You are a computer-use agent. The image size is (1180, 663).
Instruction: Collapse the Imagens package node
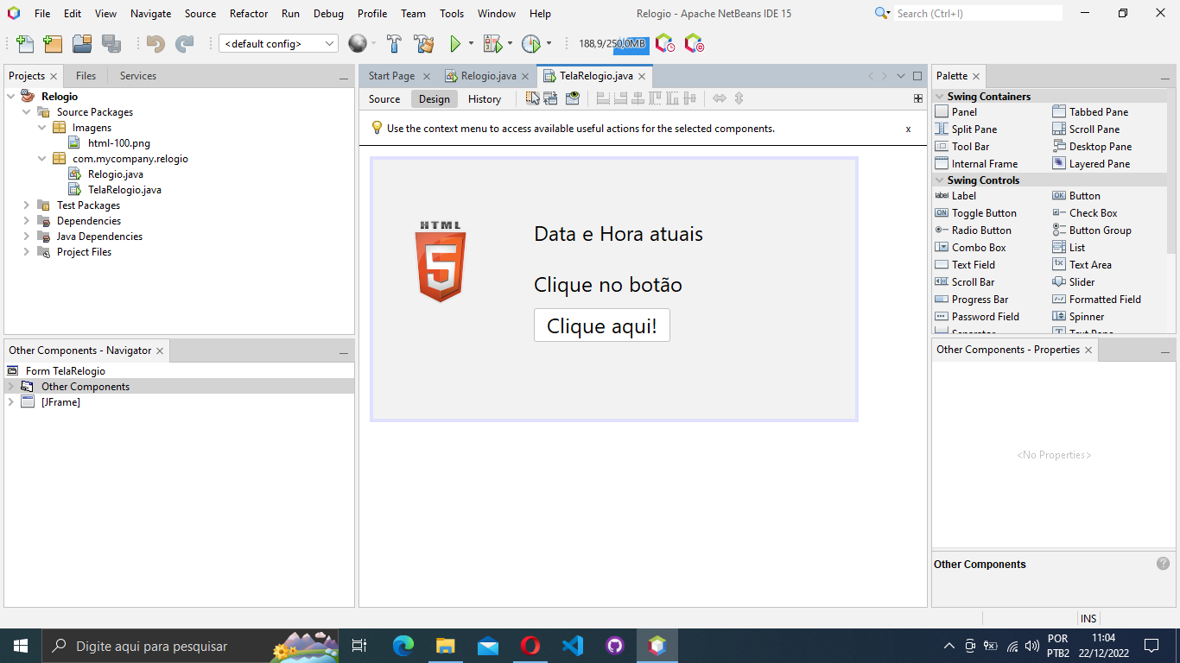pyautogui.click(x=42, y=128)
